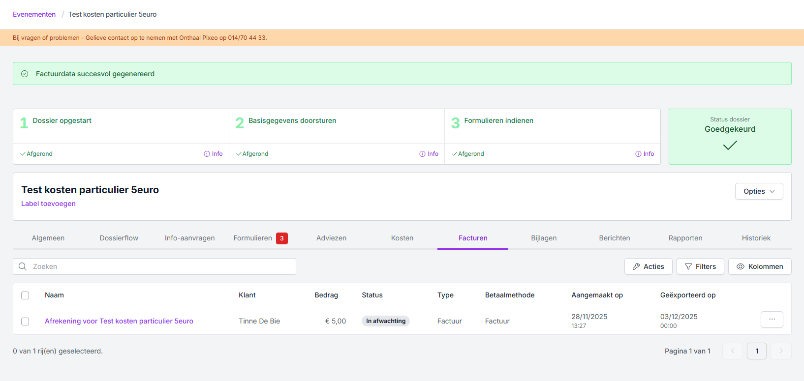Open the Historiek tab

click(x=756, y=238)
